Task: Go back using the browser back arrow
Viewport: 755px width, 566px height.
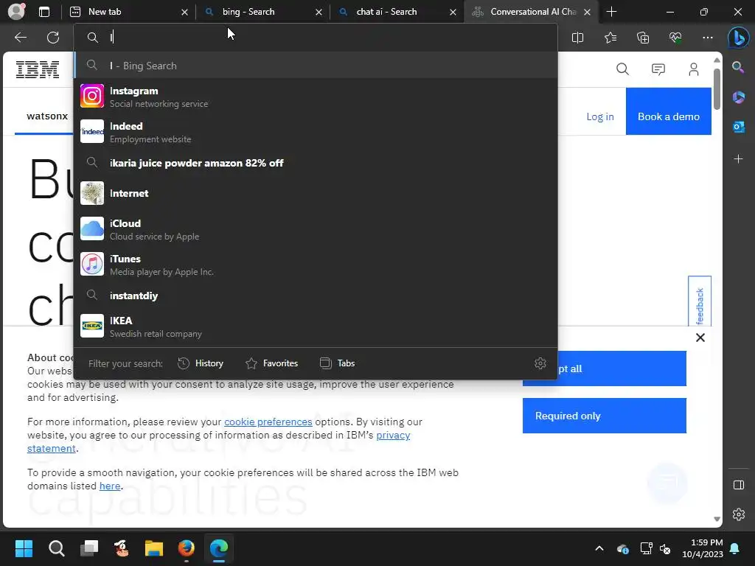Action: (21, 38)
